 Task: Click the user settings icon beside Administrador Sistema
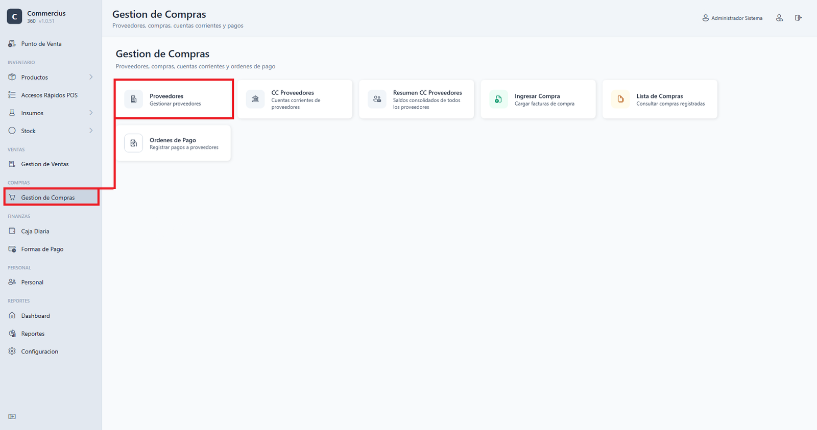click(779, 18)
